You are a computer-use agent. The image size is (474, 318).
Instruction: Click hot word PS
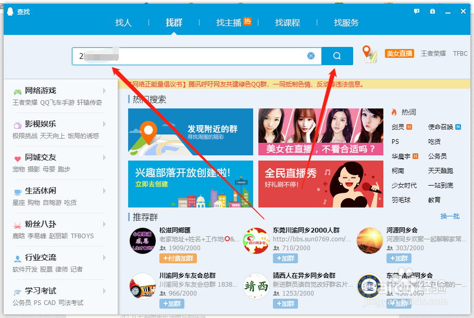coord(395,142)
